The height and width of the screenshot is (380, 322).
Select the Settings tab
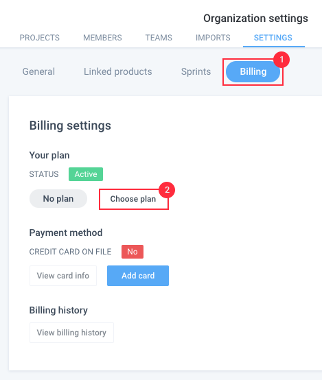[x=273, y=38]
